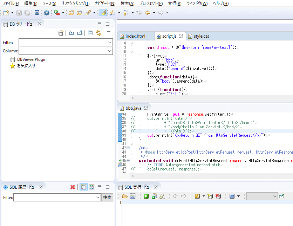Open DB tree view menu triangle
The width and height of the screenshot is (293, 226).
click(x=109, y=32)
